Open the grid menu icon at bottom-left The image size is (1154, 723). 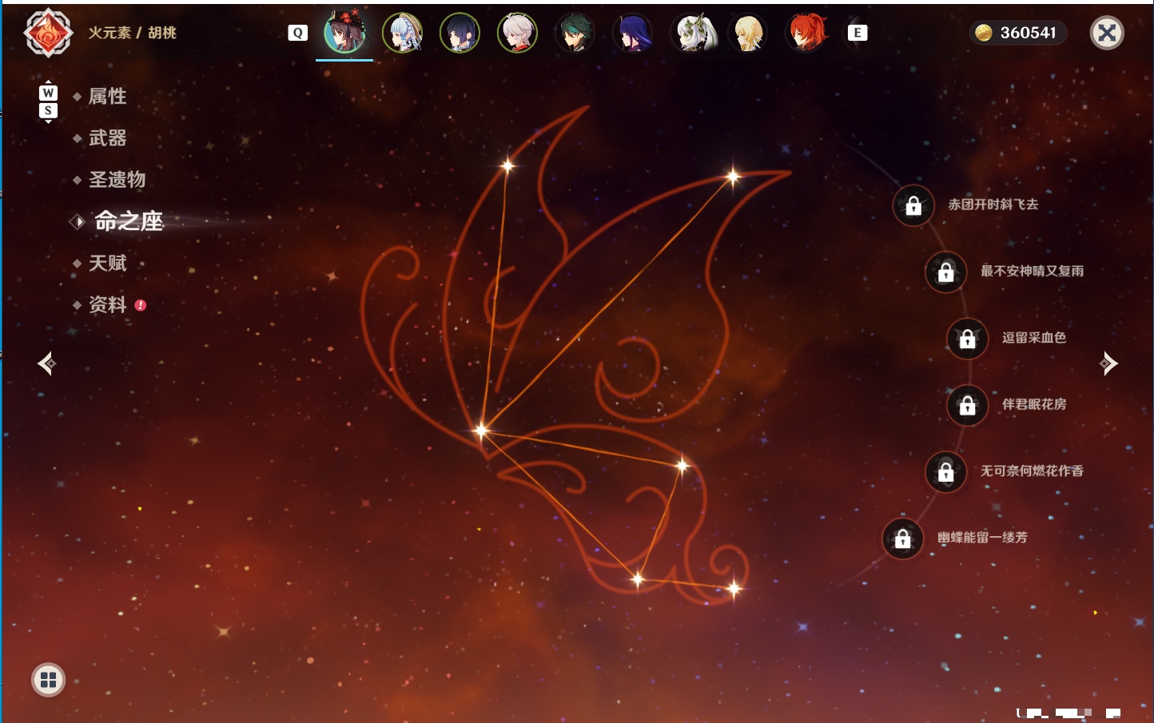click(48, 680)
